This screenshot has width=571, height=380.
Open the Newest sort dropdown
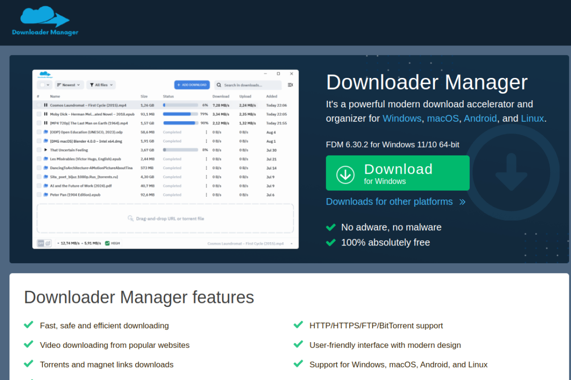69,85
